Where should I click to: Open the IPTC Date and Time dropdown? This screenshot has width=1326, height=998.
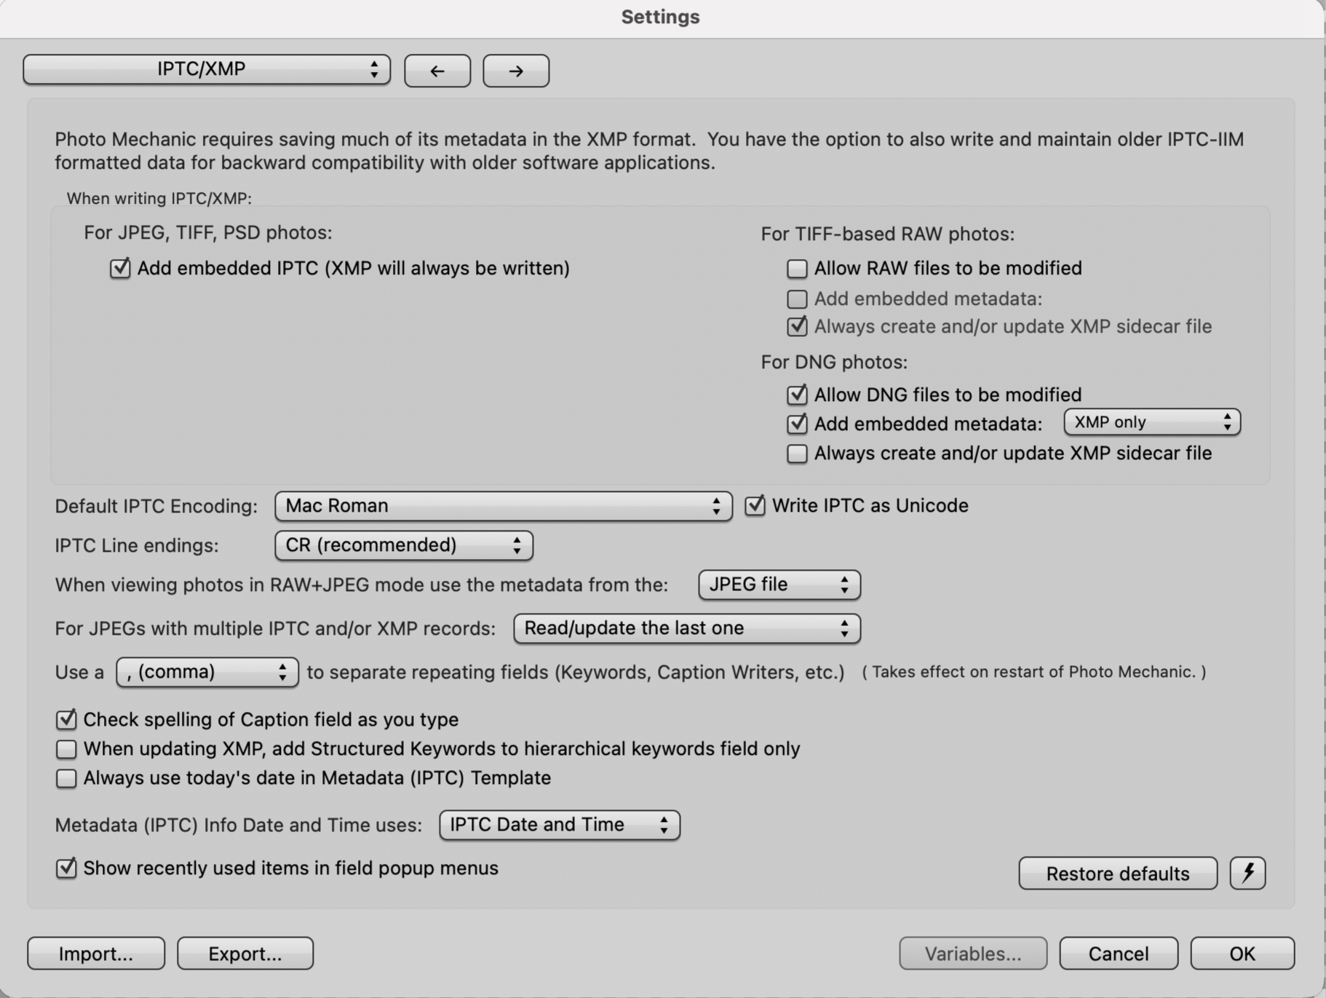click(560, 825)
